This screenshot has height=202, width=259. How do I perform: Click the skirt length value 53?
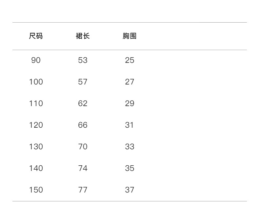(83, 60)
